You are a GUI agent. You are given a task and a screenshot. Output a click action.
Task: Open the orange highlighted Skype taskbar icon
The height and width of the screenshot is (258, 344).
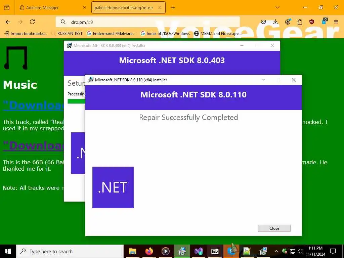coord(231,251)
